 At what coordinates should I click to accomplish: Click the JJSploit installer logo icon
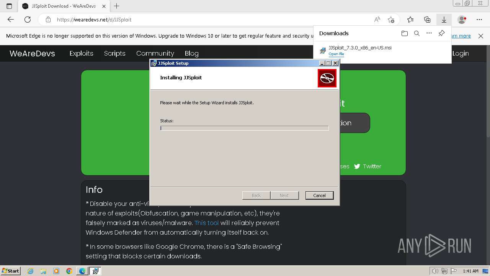click(x=327, y=78)
